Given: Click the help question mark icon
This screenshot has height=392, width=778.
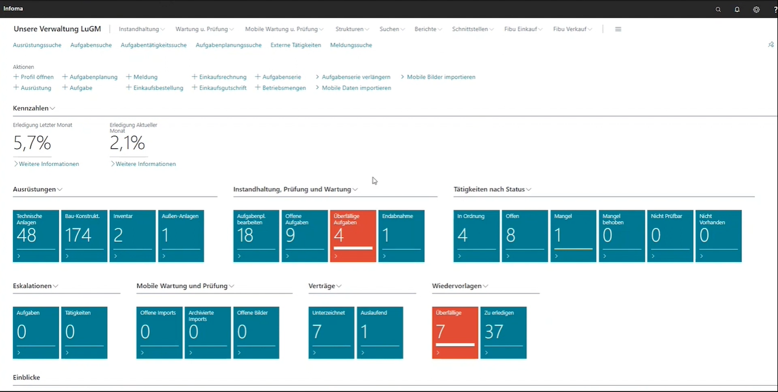Looking at the screenshot, I should (775, 9).
